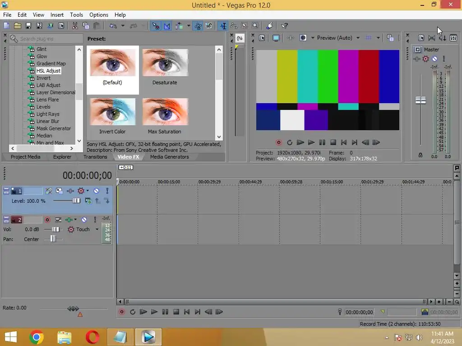This screenshot has width=462, height=346.
Task: Open Auto Ripple dropdown arrow
Action: 189,26
